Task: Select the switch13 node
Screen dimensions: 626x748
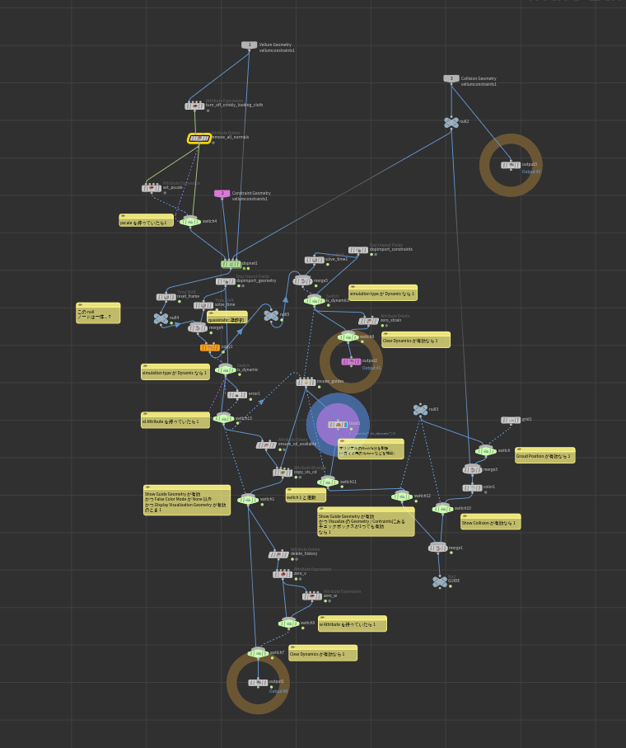Action: 223,418
